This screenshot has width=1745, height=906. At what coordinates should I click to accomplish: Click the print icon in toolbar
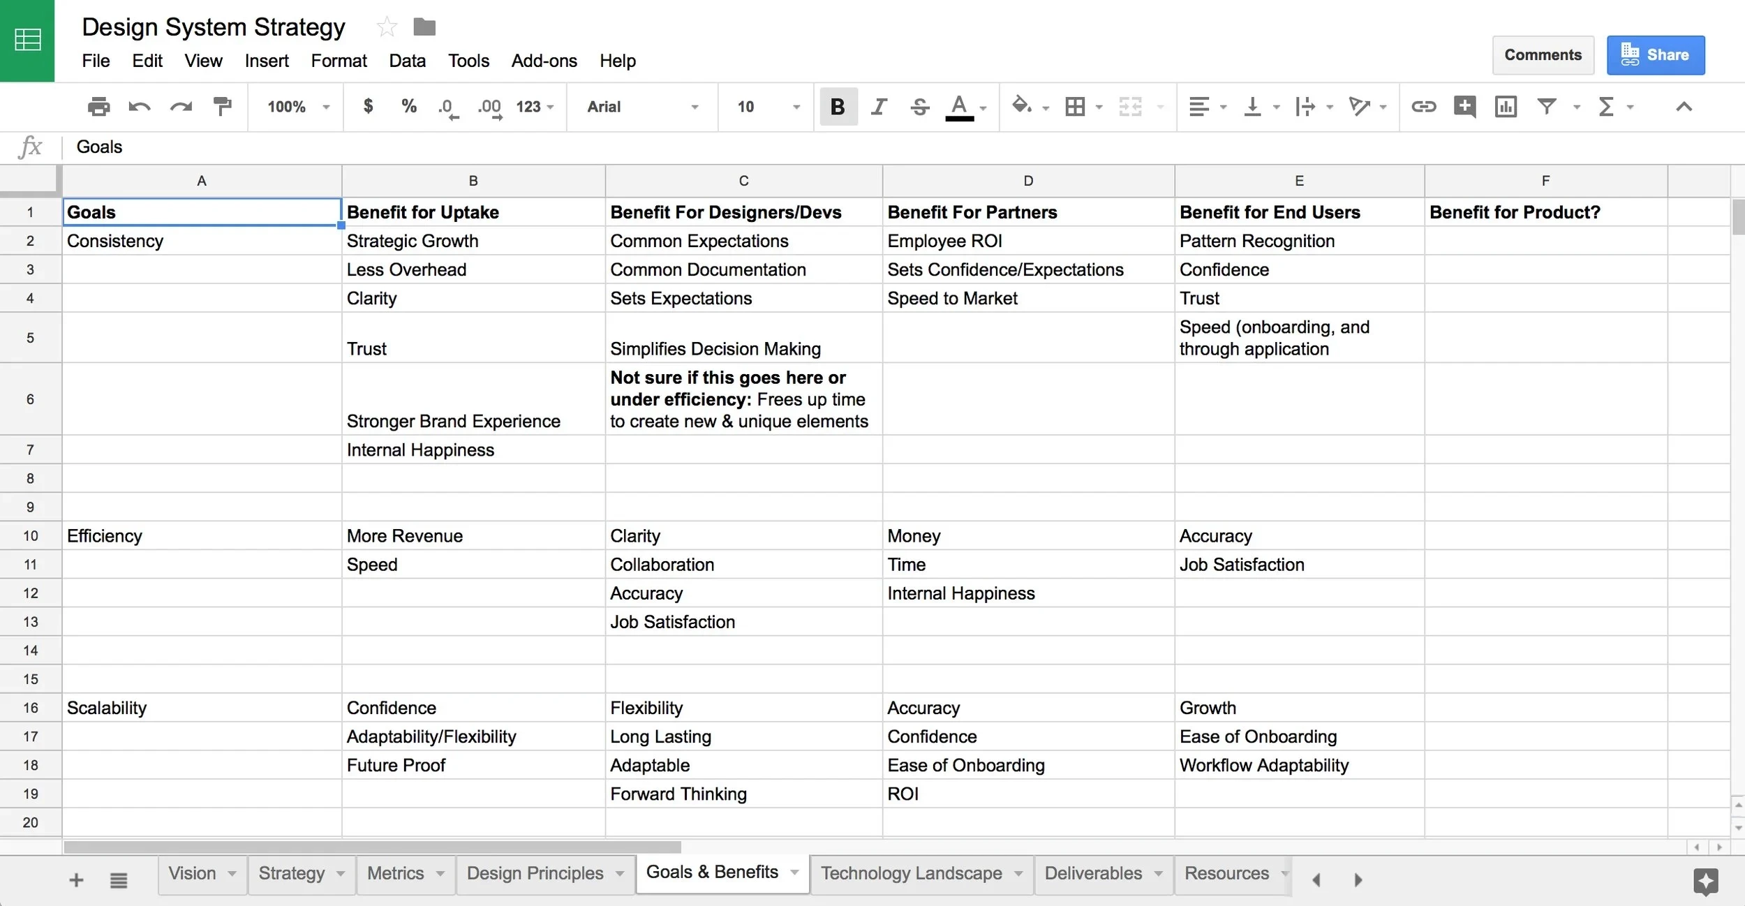point(98,107)
